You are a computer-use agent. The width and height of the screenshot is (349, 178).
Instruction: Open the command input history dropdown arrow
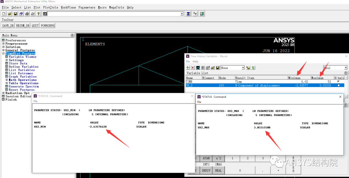click(182, 14)
